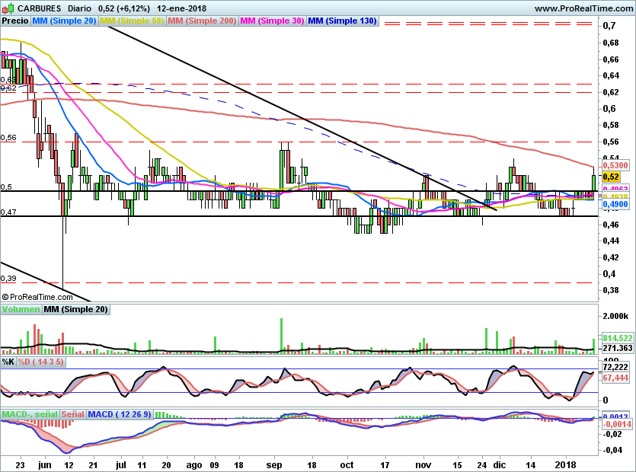Viewport: 636px width, 472px height.
Task: Open the %D (14 3 5) label
Action: click(x=43, y=362)
